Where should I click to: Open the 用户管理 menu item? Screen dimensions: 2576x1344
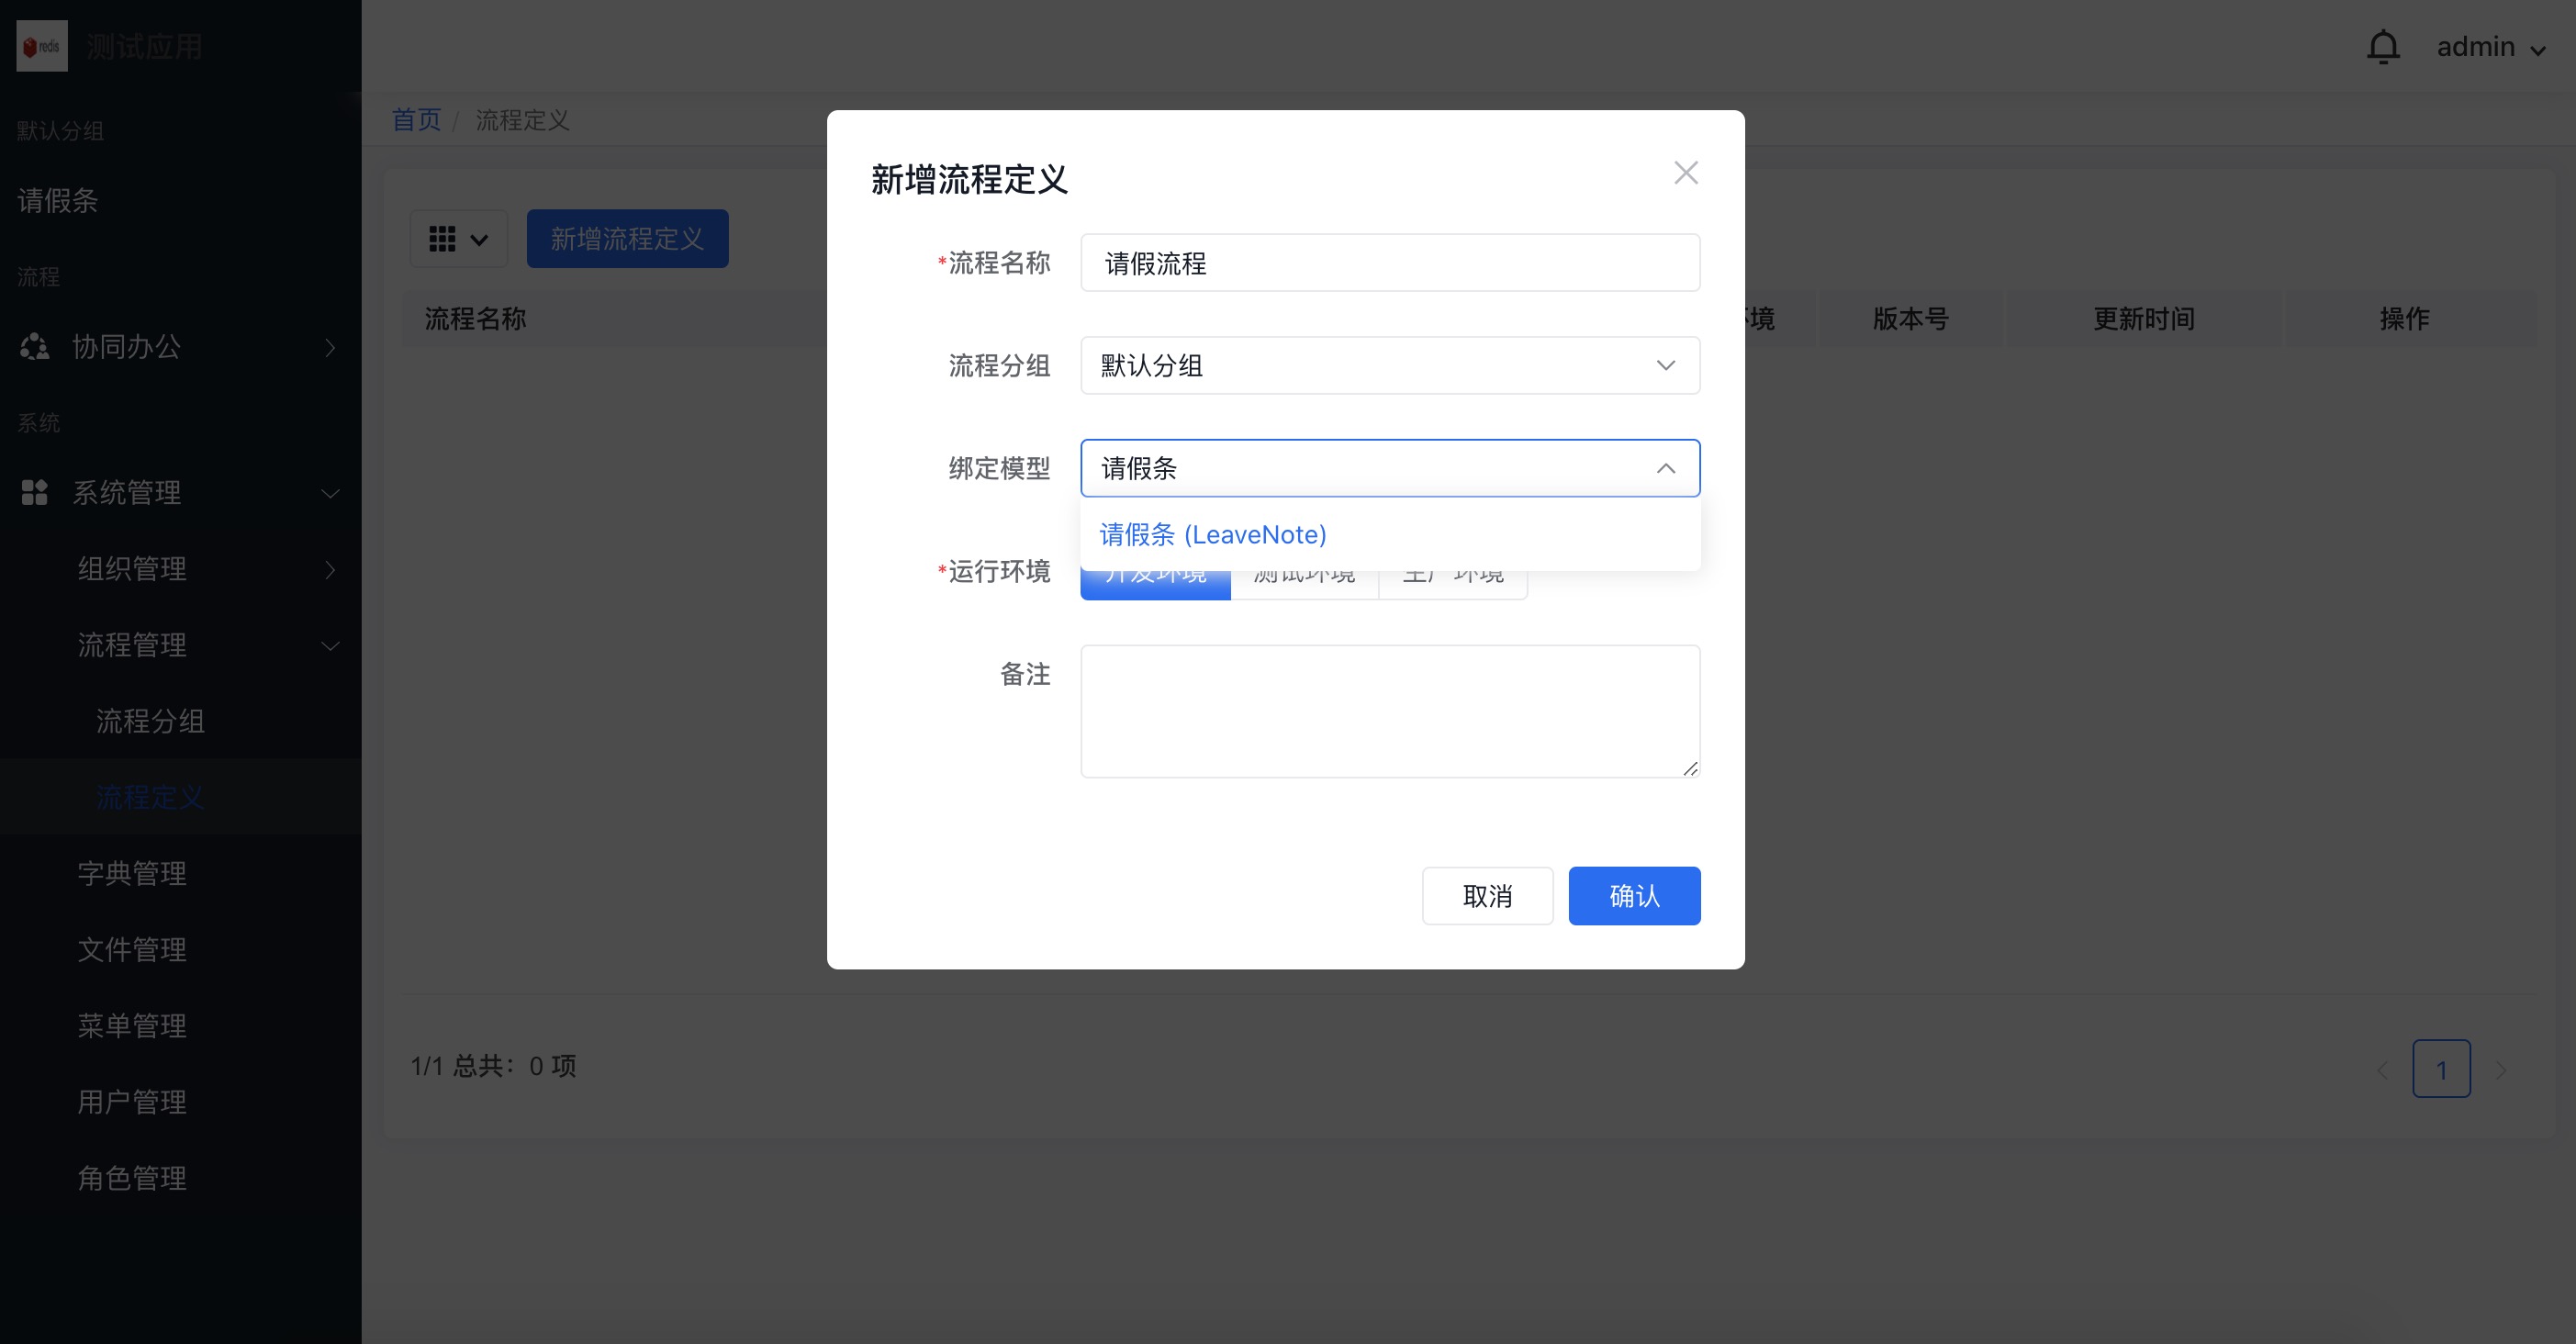(131, 1101)
